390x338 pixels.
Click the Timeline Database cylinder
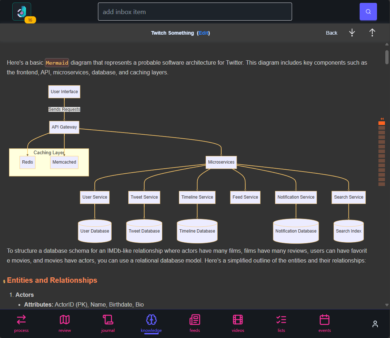click(x=197, y=231)
